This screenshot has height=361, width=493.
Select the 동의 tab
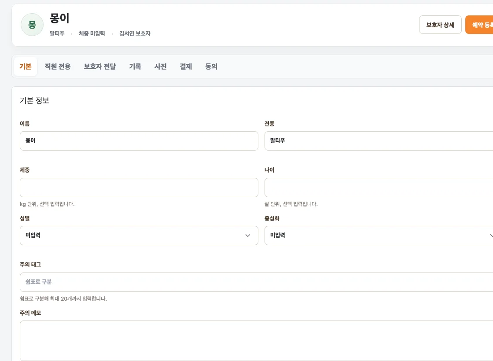pyautogui.click(x=211, y=66)
